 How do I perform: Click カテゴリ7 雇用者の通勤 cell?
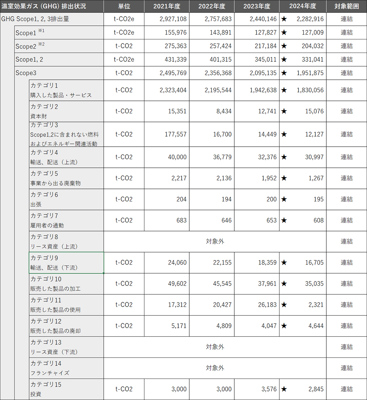point(66,220)
